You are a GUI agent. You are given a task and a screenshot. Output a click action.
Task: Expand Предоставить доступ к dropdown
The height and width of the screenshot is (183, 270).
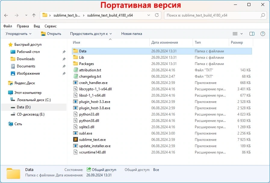coord(91,34)
